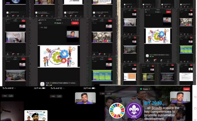Click the LIVE badge under the 4:39 clock

click(11, 96)
